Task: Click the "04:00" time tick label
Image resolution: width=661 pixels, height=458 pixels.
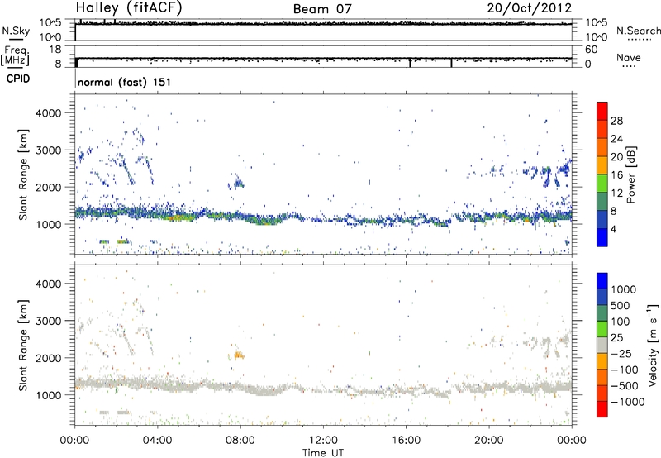Action: (x=157, y=441)
